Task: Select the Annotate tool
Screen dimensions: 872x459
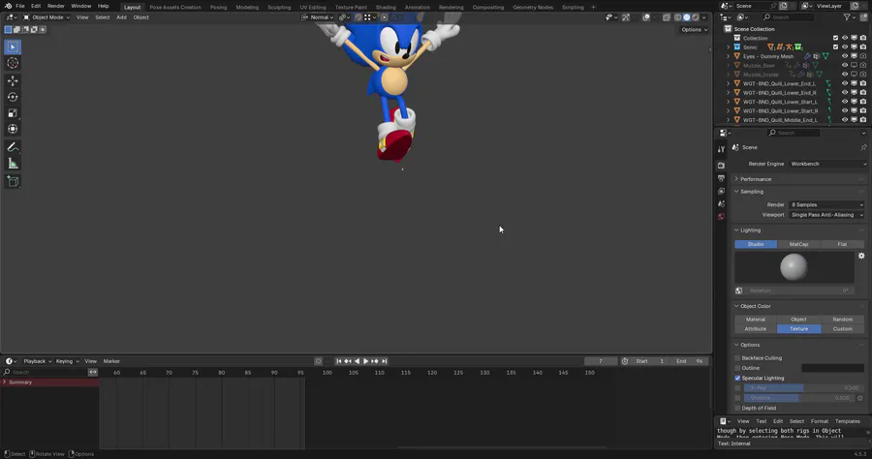Action: click(13, 147)
